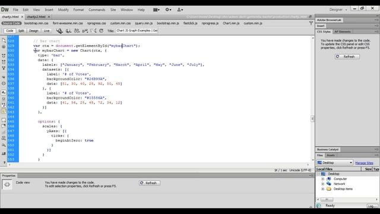Open the File menu

point(15,10)
